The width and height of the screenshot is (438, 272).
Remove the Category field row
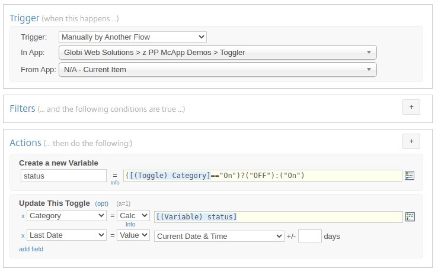tap(23, 216)
